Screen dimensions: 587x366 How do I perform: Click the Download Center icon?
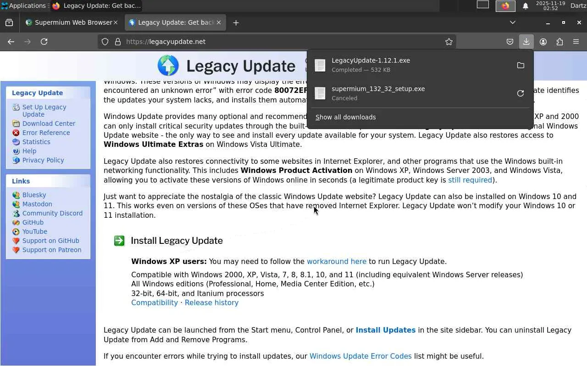16,124
